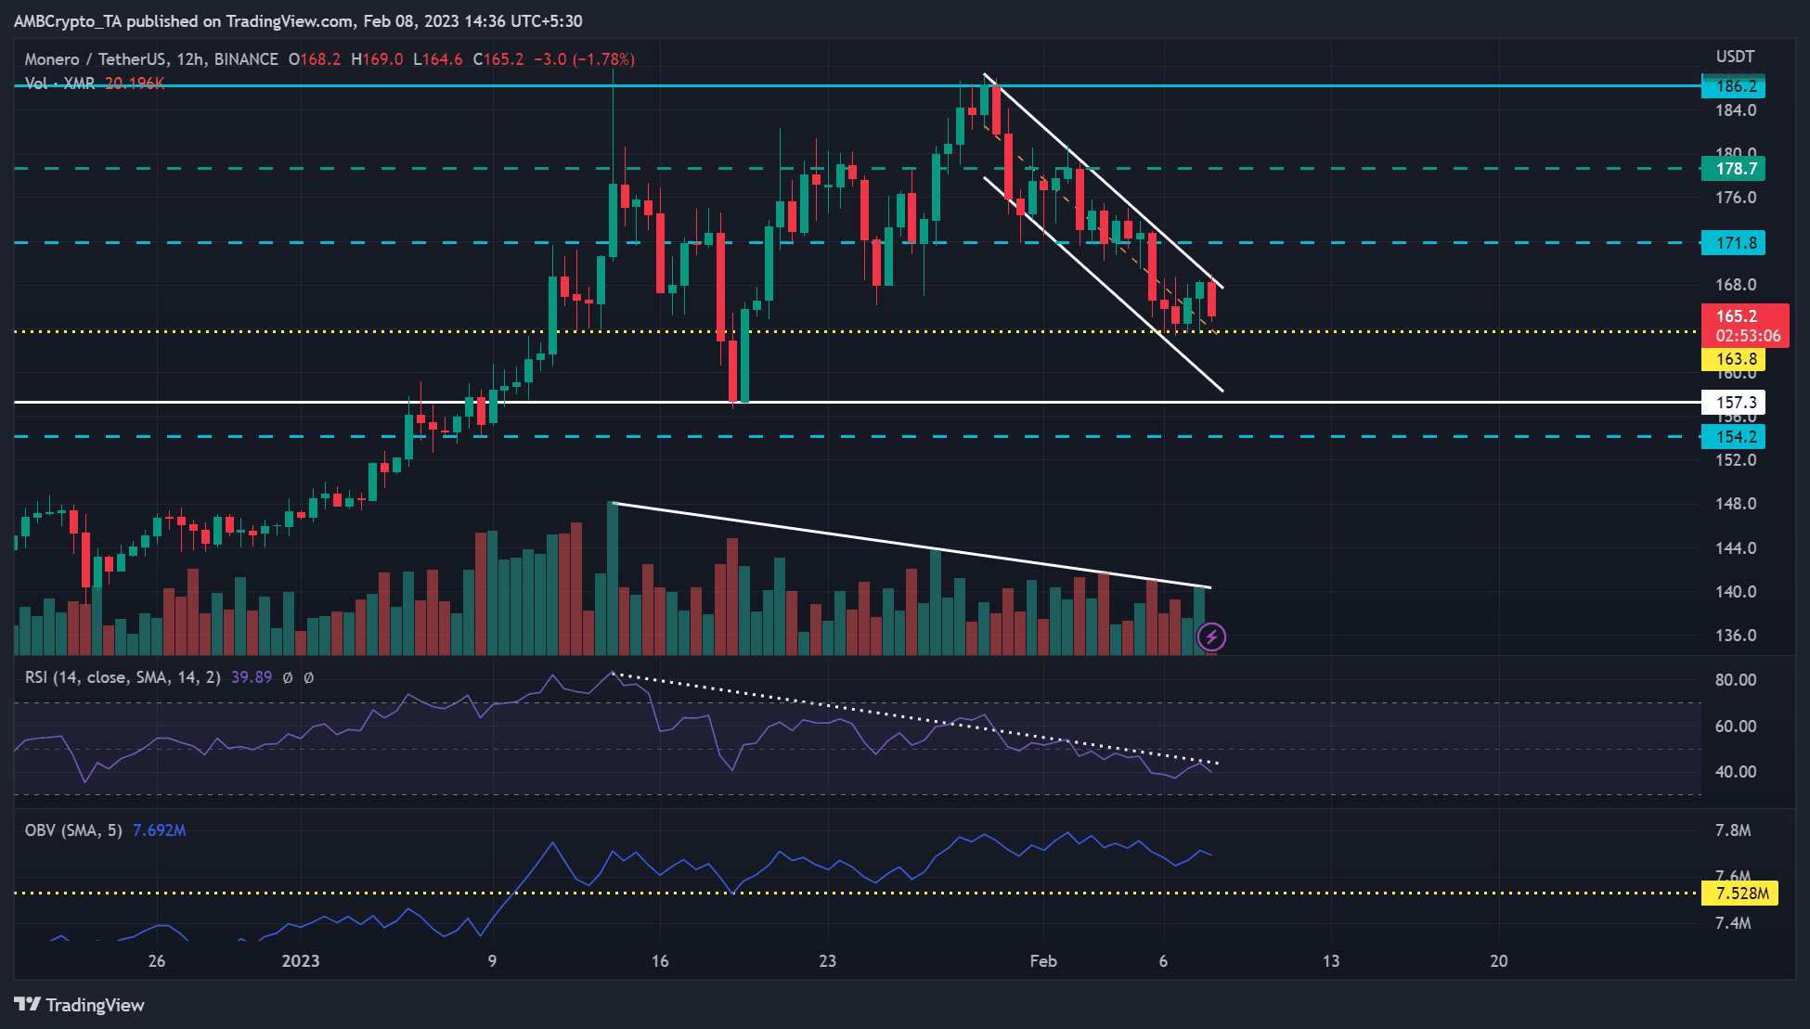The height and width of the screenshot is (1029, 1810).
Task: Click date label 23 on time axis
Action: pyautogui.click(x=827, y=961)
